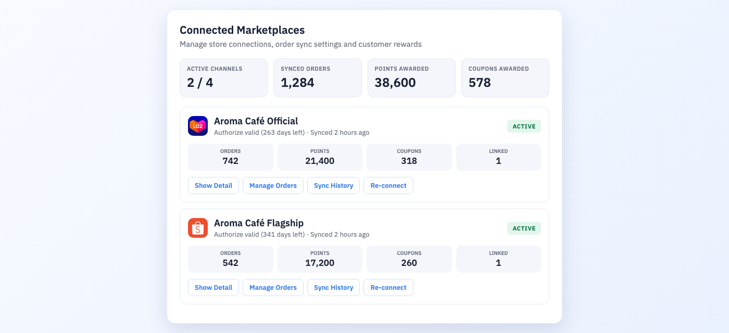Click the Shopee logo of Aroma Café Flagship

[198, 228]
